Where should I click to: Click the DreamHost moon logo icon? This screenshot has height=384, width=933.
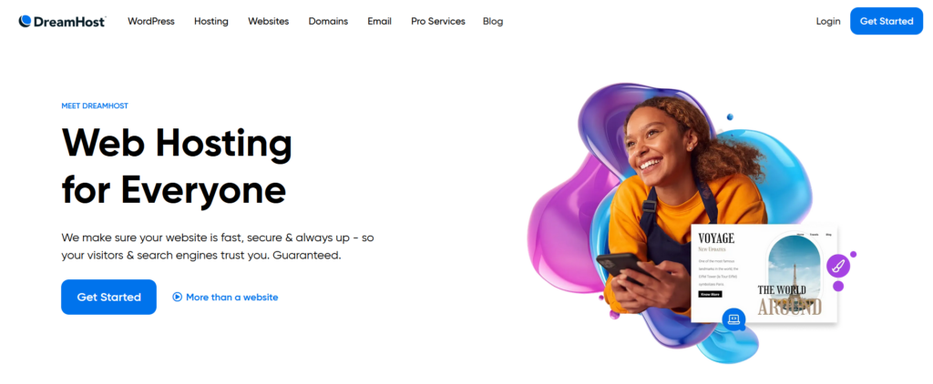(x=25, y=22)
